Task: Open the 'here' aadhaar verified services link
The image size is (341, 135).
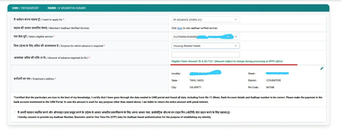Action: click(180, 28)
